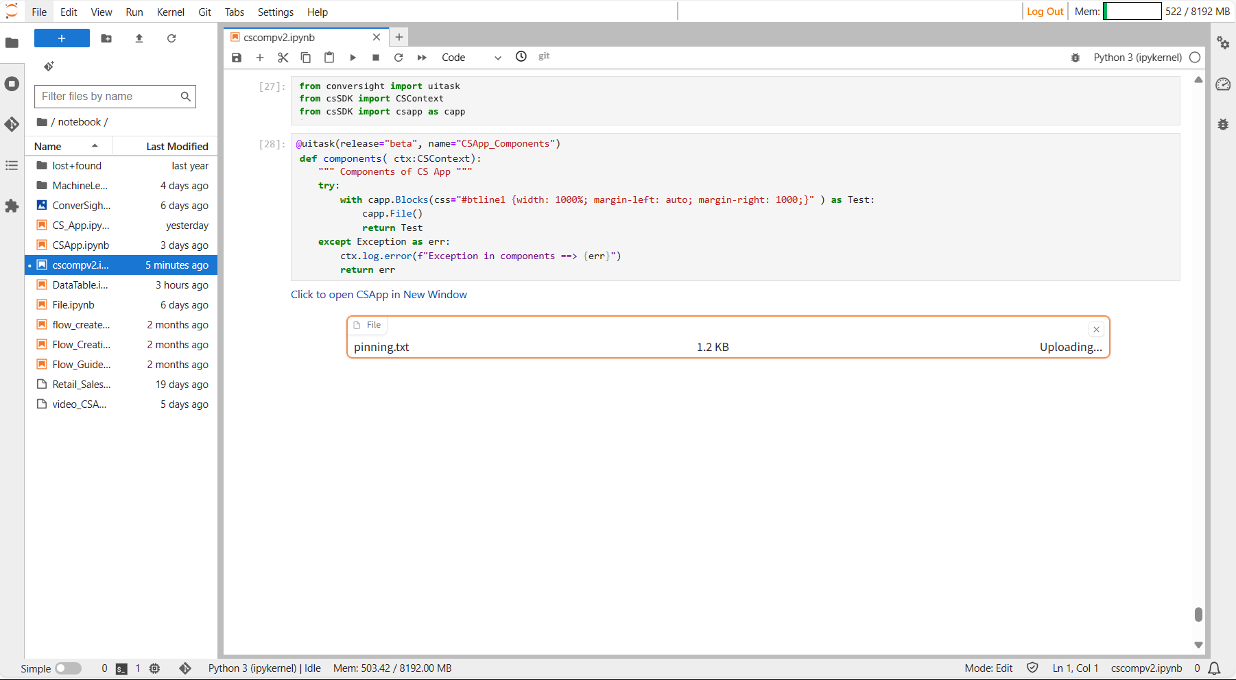Restart kernel and run all cells
Image resolution: width=1236 pixels, height=680 pixels.
pos(422,58)
